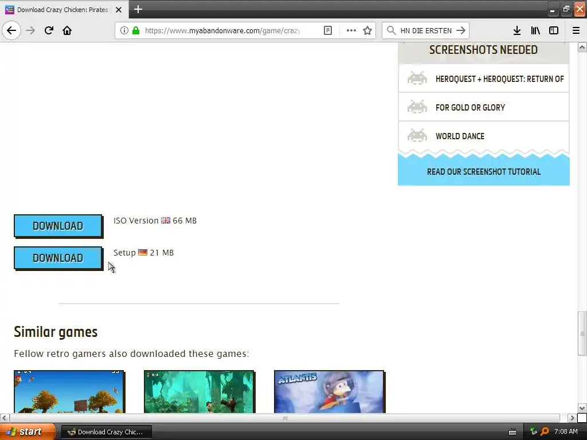Click the horizontal scrollbar right arrow
Viewport: 587px width, 440px height.
(x=572, y=418)
